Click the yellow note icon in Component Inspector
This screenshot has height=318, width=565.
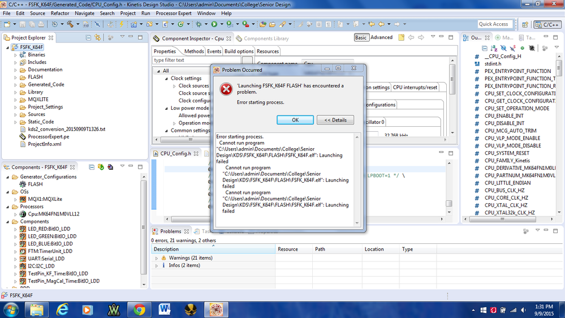401,37
